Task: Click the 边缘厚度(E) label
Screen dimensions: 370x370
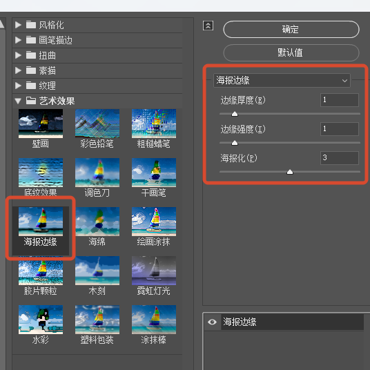Action: [x=243, y=100]
